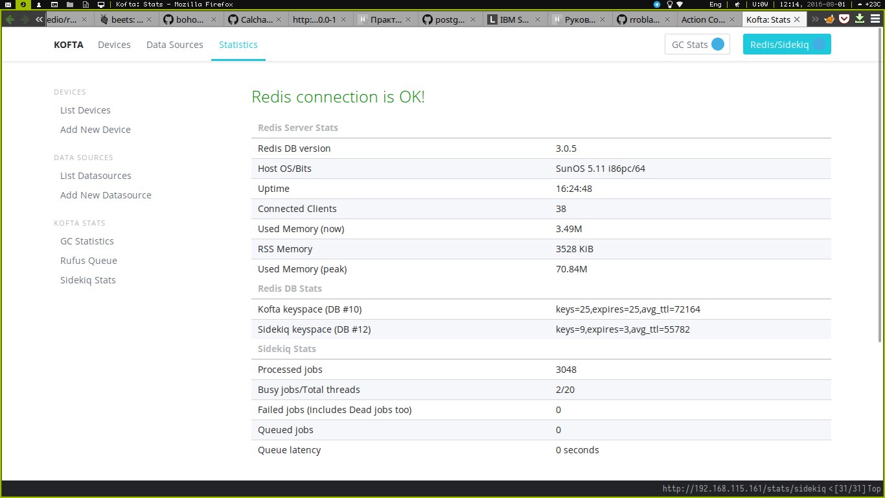The image size is (885, 498).
Task: Open the Data Sources navigation item
Action: click(x=175, y=45)
